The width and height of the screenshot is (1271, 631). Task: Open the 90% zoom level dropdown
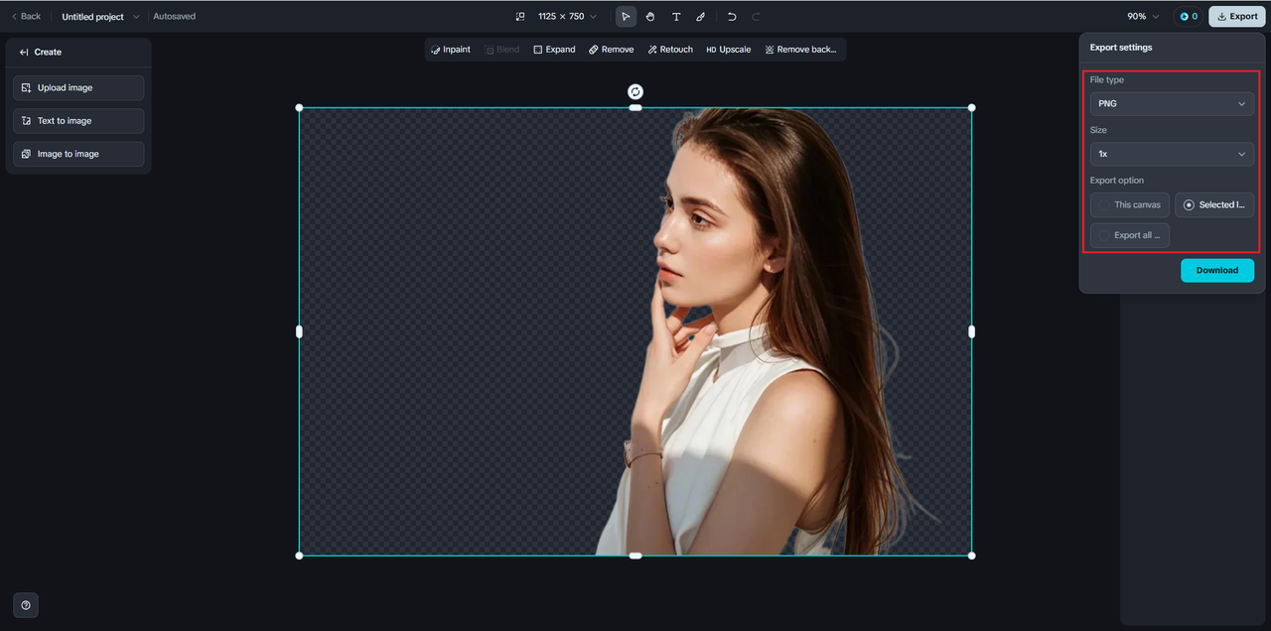pos(1143,17)
